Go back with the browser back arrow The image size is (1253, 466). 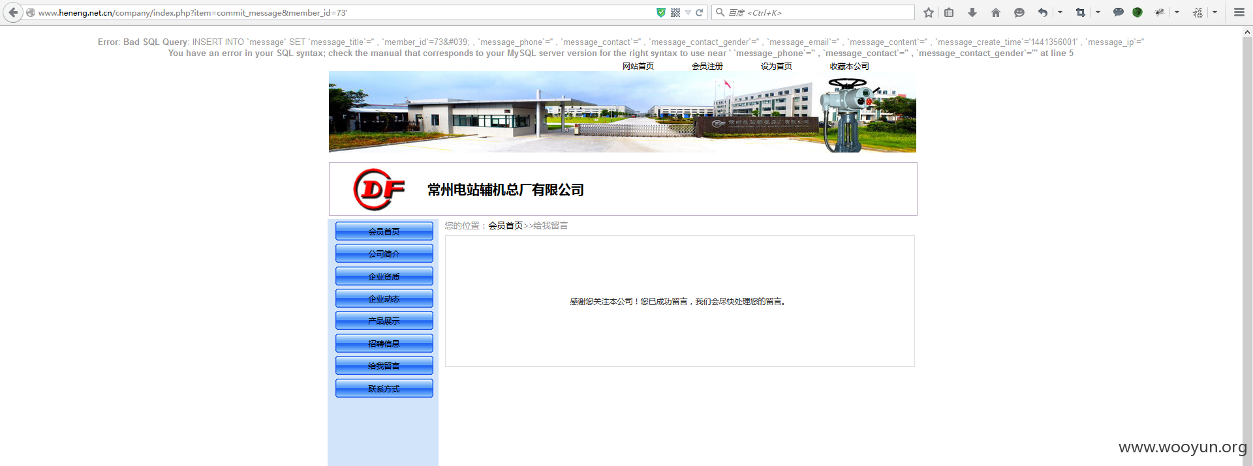(x=13, y=12)
